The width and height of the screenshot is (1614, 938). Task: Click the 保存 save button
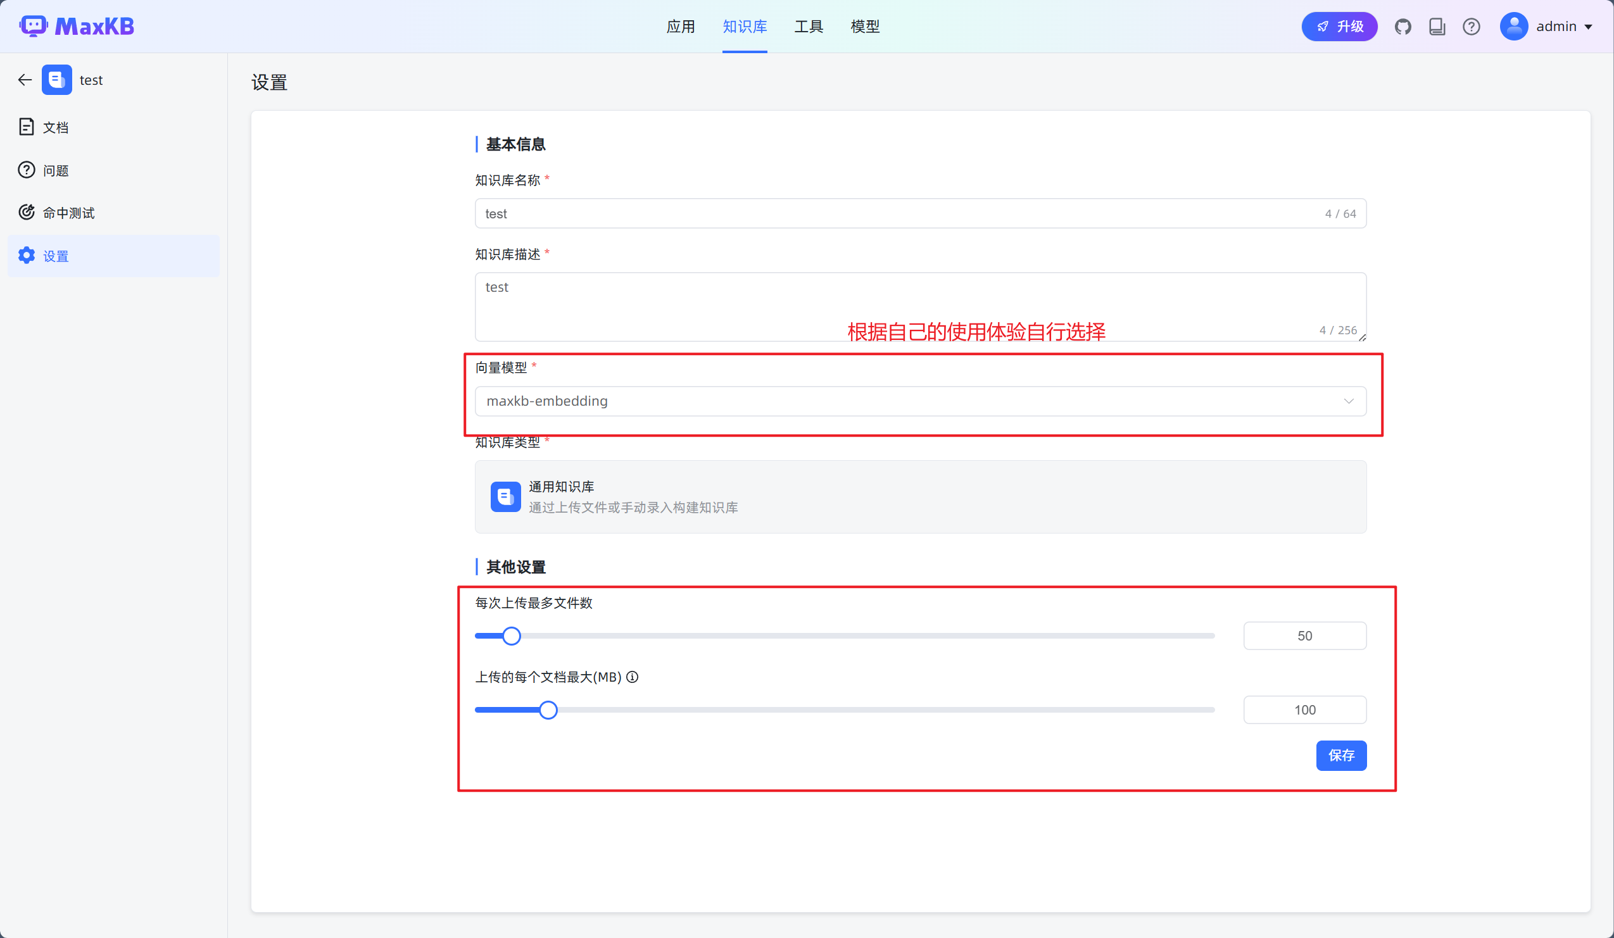(x=1340, y=756)
